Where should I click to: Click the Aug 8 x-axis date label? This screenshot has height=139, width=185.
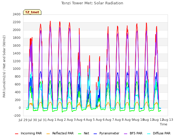point(119,120)
